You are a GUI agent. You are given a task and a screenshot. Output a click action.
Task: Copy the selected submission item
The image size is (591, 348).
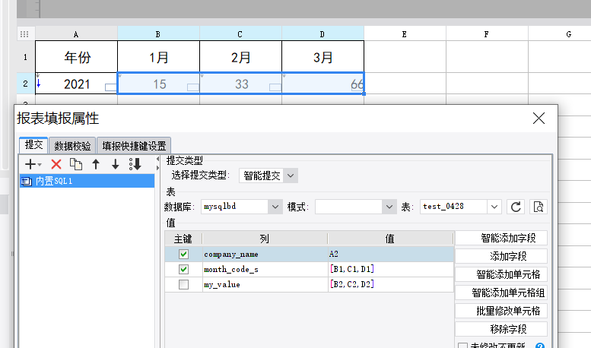pos(76,164)
